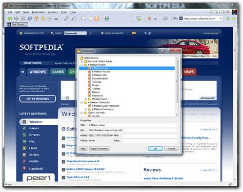Open preferences with the gray gear icon
This screenshot has height=192, width=243.
pos(166,18)
